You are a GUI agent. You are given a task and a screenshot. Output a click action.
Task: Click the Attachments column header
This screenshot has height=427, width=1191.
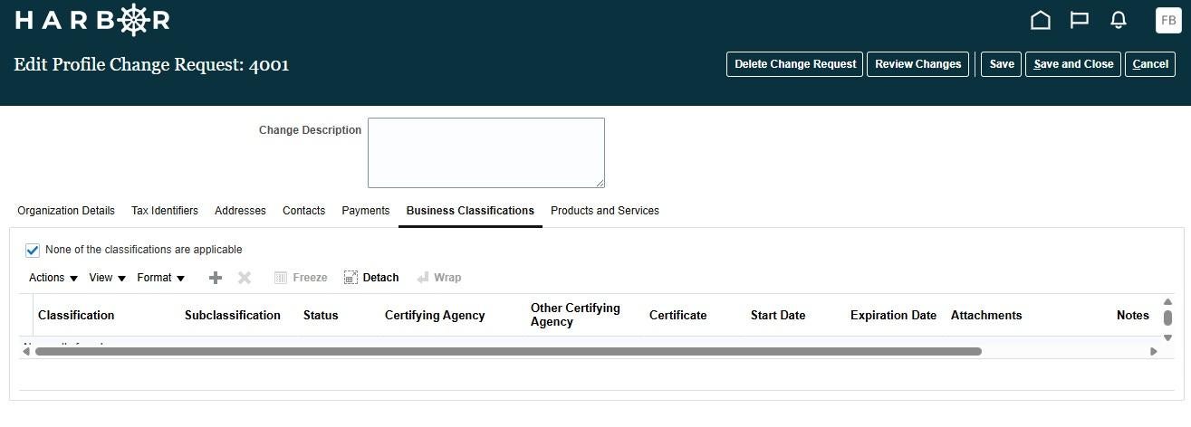point(986,315)
